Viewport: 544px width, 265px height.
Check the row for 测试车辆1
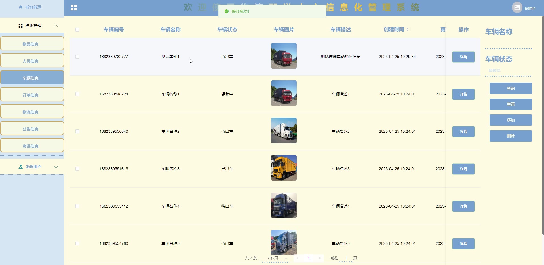pyautogui.click(x=77, y=57)
